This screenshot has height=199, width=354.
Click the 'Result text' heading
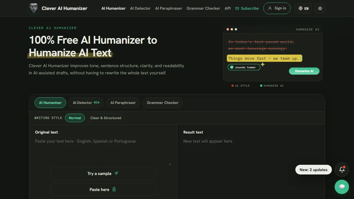point(193,132)
